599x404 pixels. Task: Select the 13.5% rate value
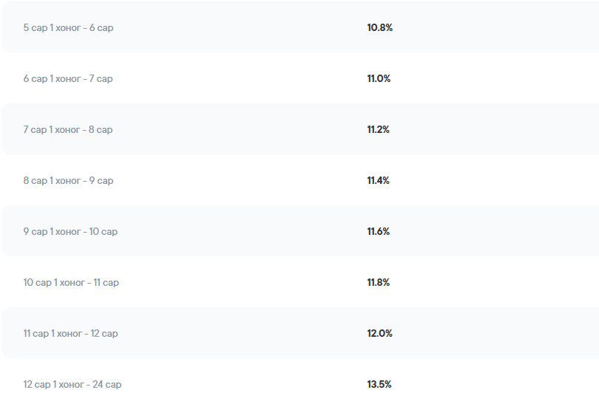click(x=379, y=385)
